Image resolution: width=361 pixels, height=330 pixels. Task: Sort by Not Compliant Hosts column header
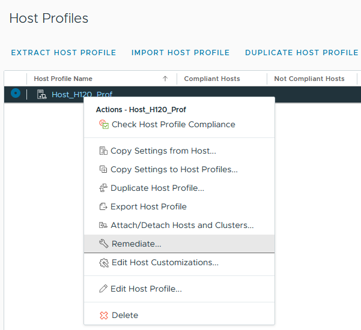(309, 79)
